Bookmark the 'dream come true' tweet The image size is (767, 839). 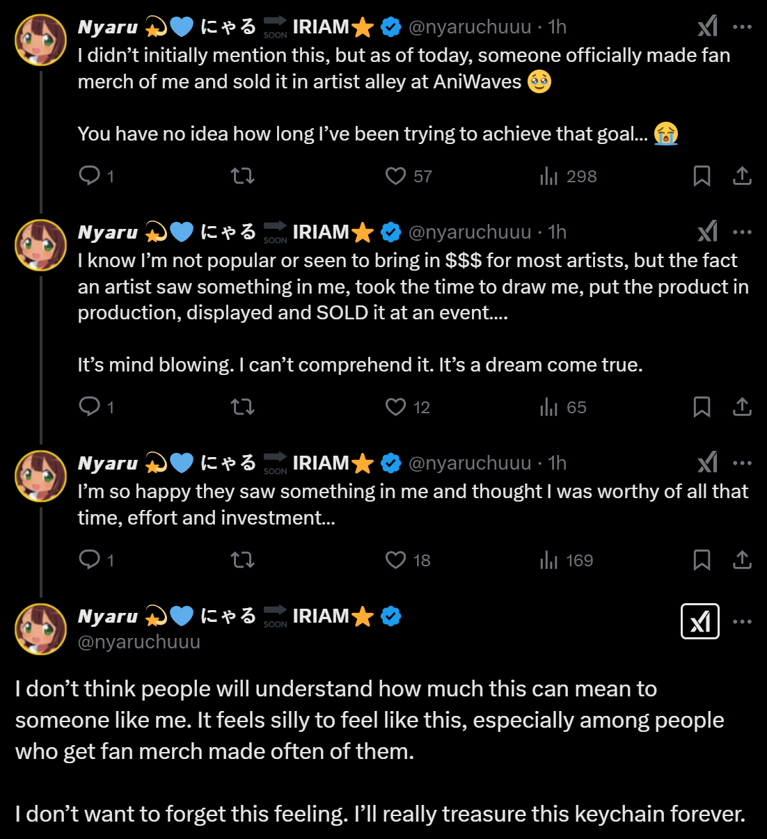(x=702, y=407)
